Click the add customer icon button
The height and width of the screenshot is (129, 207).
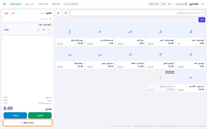coord(58,13)
